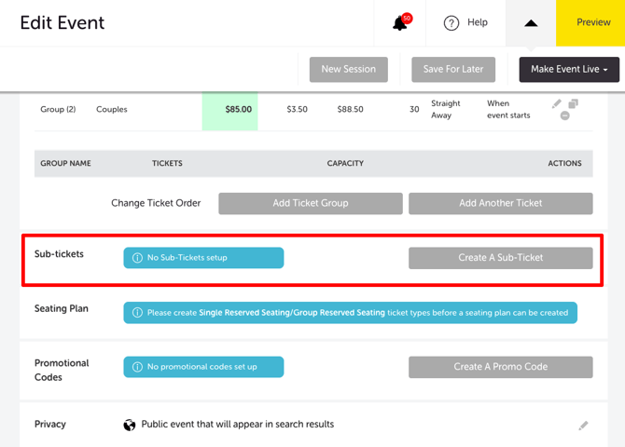Click the Straight Away sale start cell
Viewport: 625px width, 447px height.
click(446, 109)
